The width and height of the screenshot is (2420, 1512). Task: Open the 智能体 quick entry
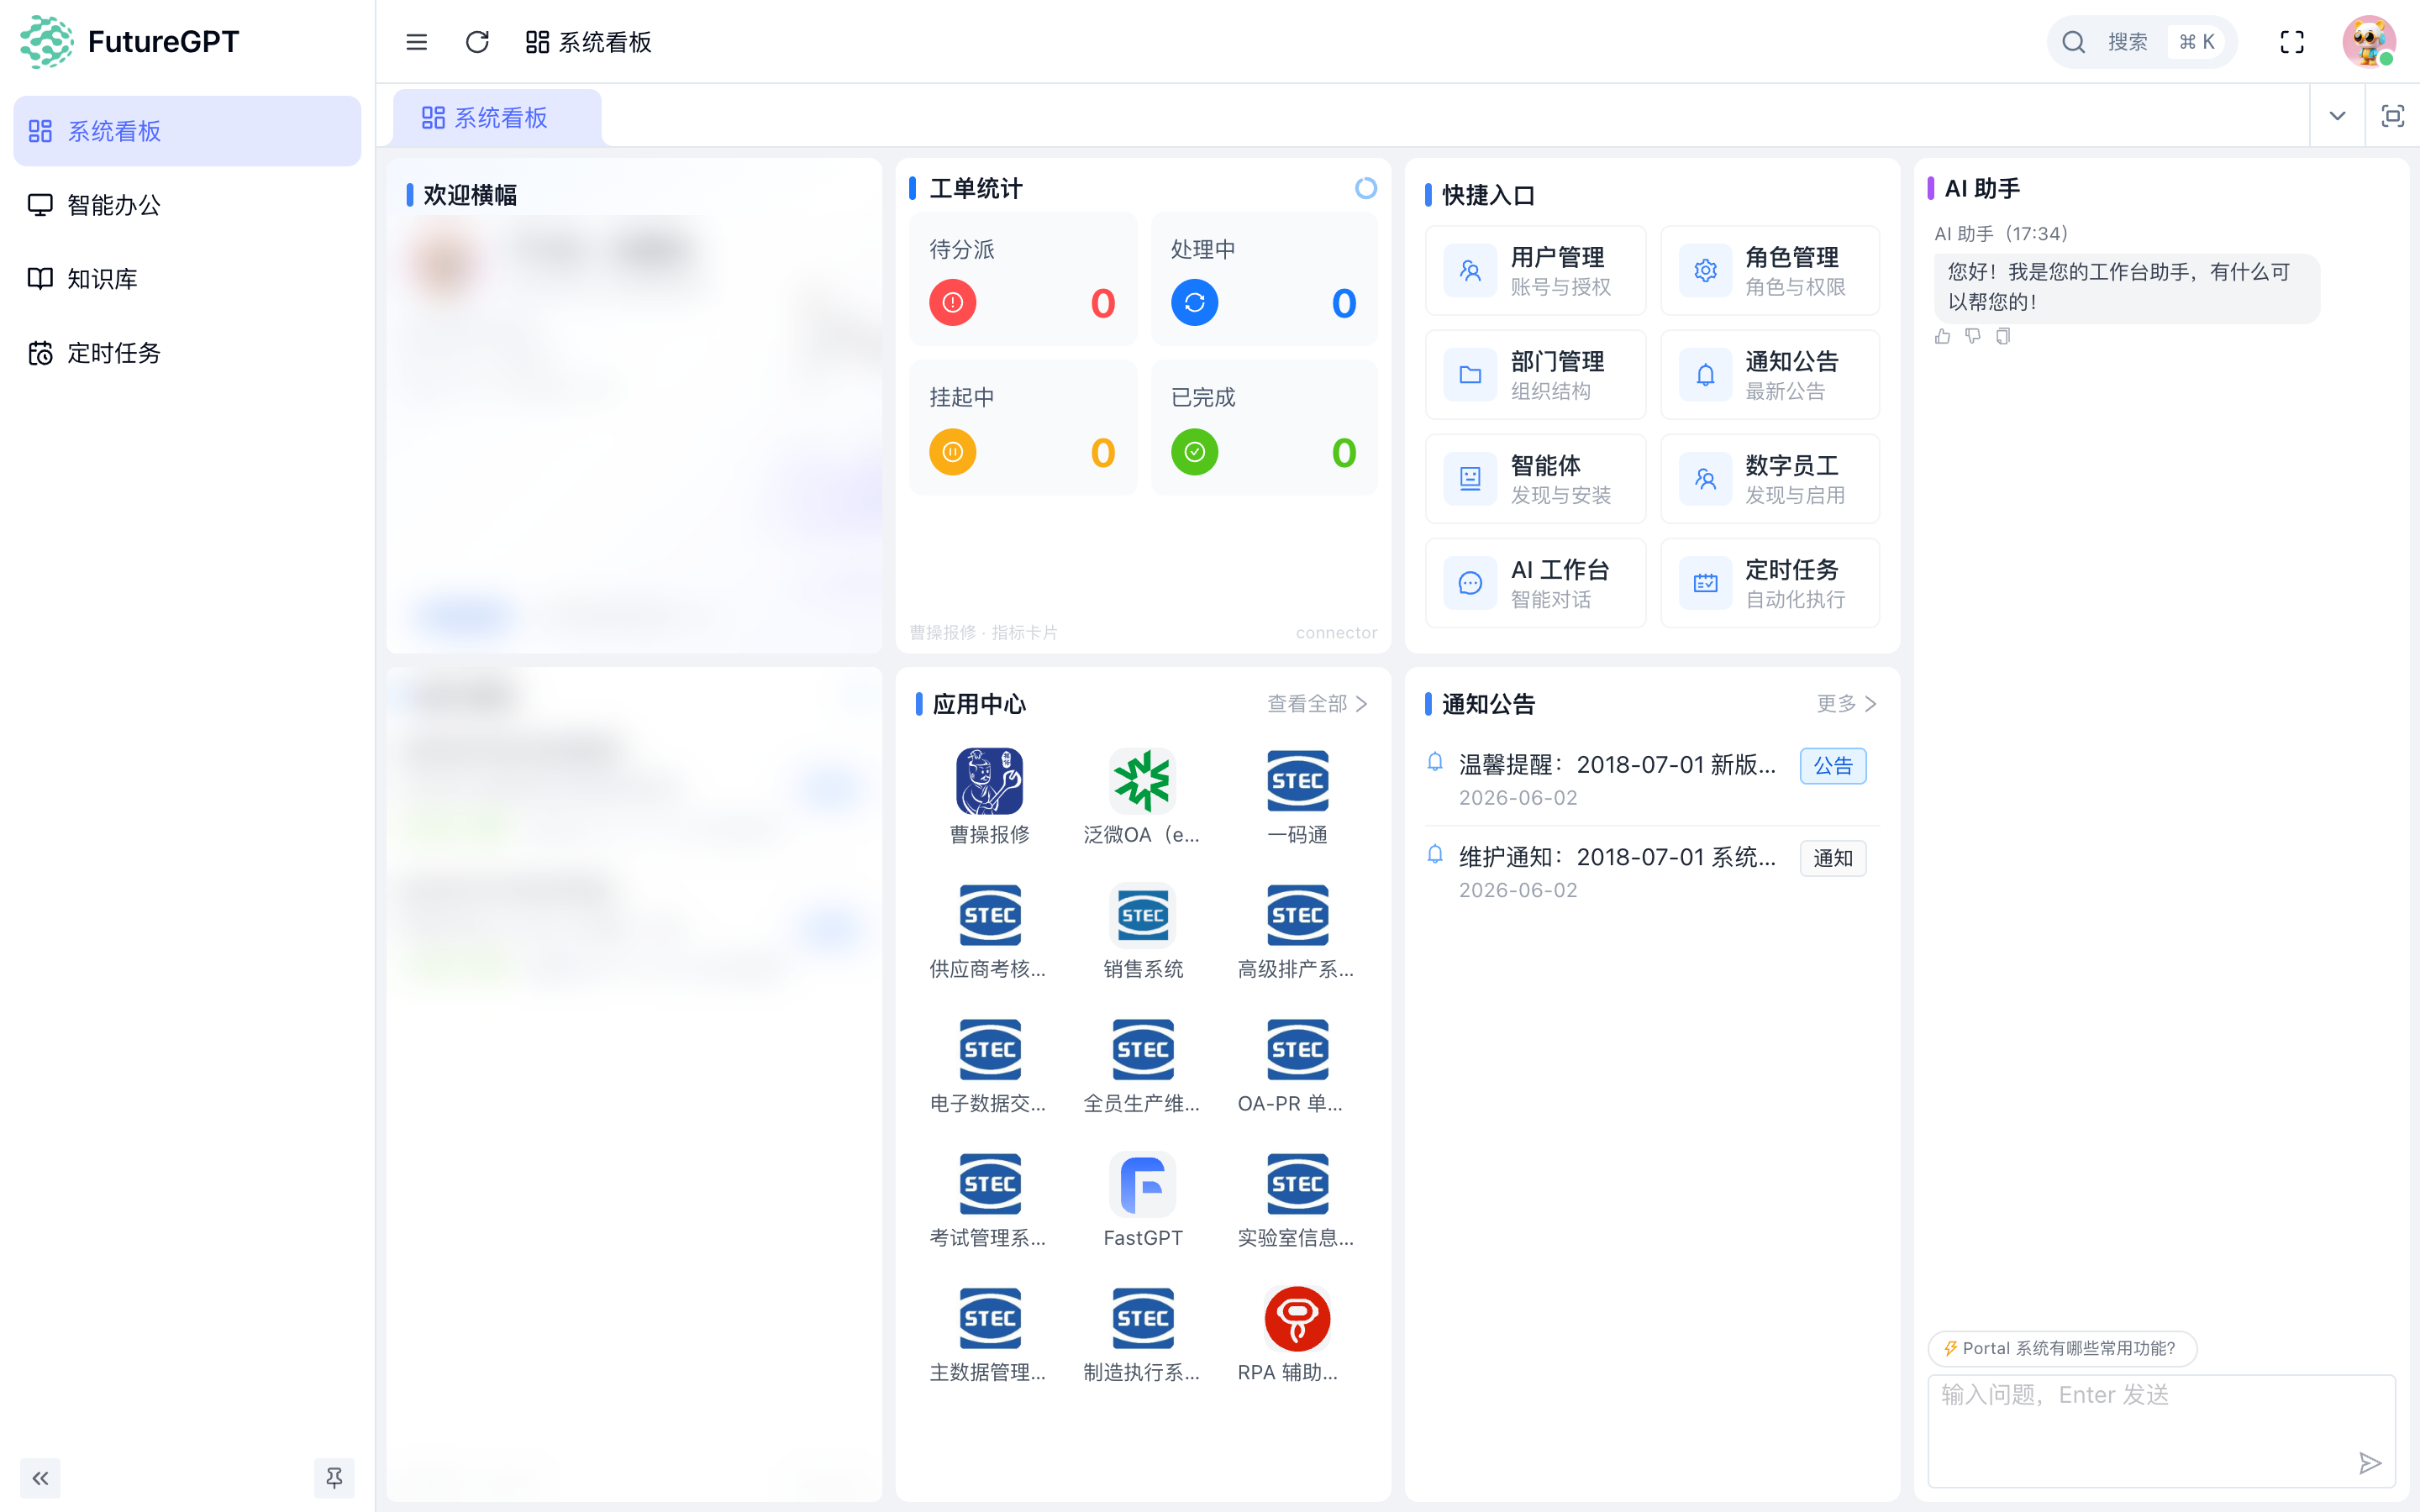pyautogui.click(x=1535, y=479)
